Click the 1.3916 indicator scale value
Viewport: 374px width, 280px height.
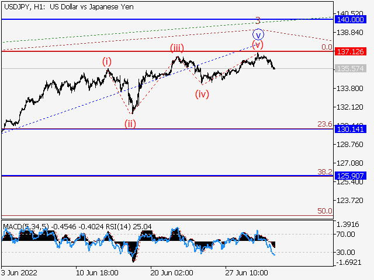(348, 224)
